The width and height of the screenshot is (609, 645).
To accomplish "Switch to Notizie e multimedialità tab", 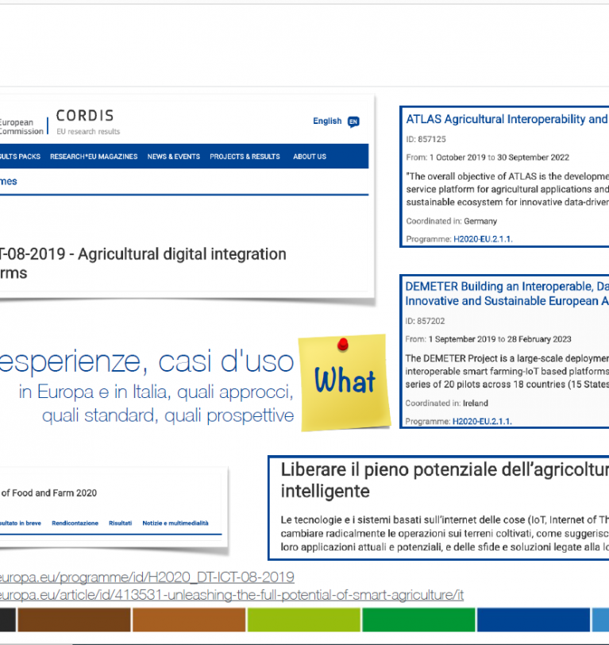I will 175,523.
